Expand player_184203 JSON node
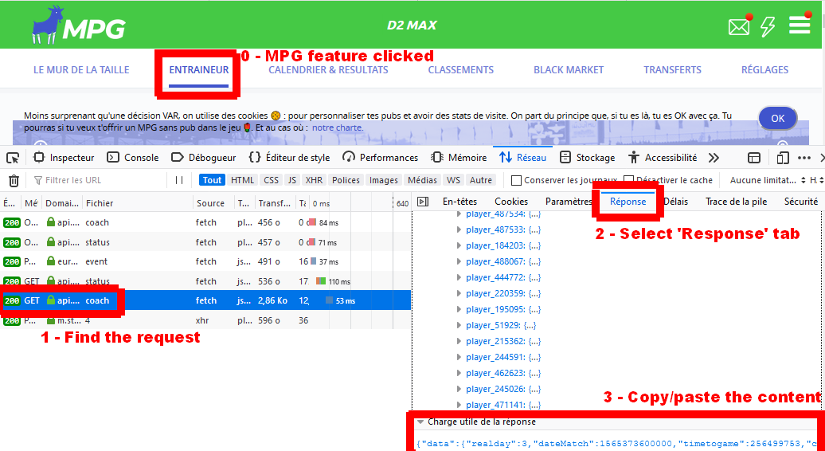Viewport: 825px width, 451px height. click(x=459, y=245)
